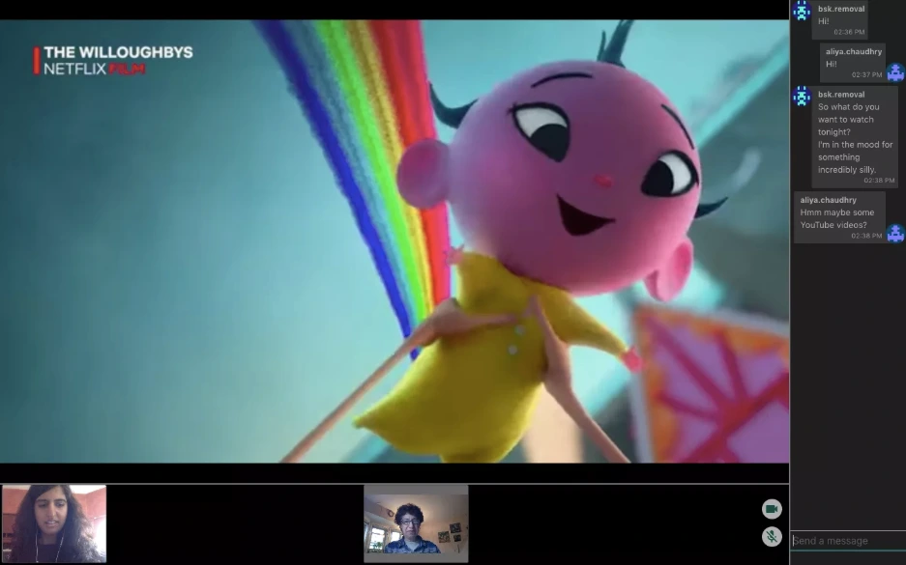Click aliya.chaudhry avatar beside Hi! reply
This screenshot has height=565, width=906.
point(895,72)
